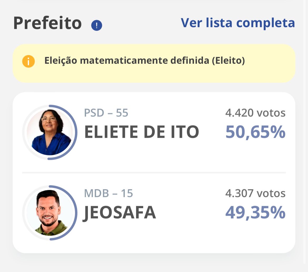
Task: Click the progress ring around Jeosafa's photo
Action: point(76,213)
